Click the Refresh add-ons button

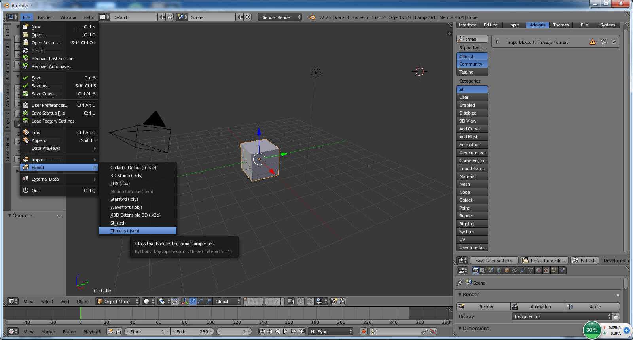coord(584,260)
